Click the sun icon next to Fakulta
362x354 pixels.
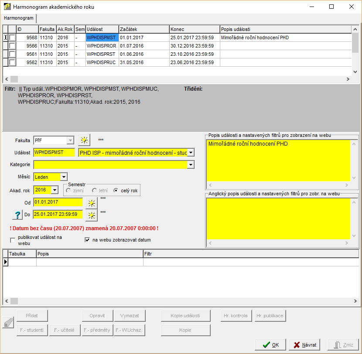pyautogui.click(x=84, y=140)
